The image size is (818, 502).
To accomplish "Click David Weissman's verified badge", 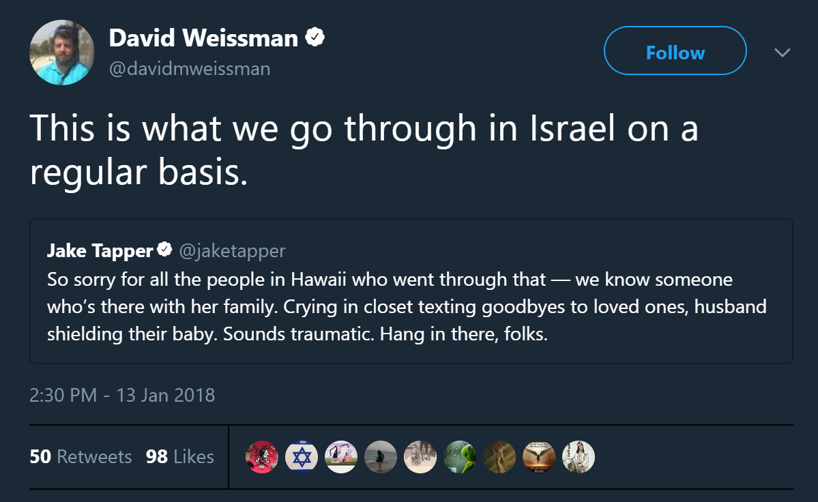I will 315,37.
